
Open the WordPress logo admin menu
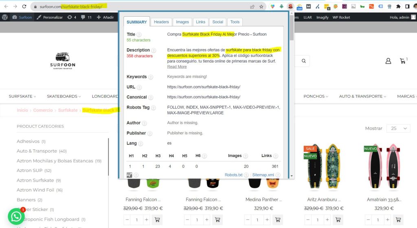(5, 17)
